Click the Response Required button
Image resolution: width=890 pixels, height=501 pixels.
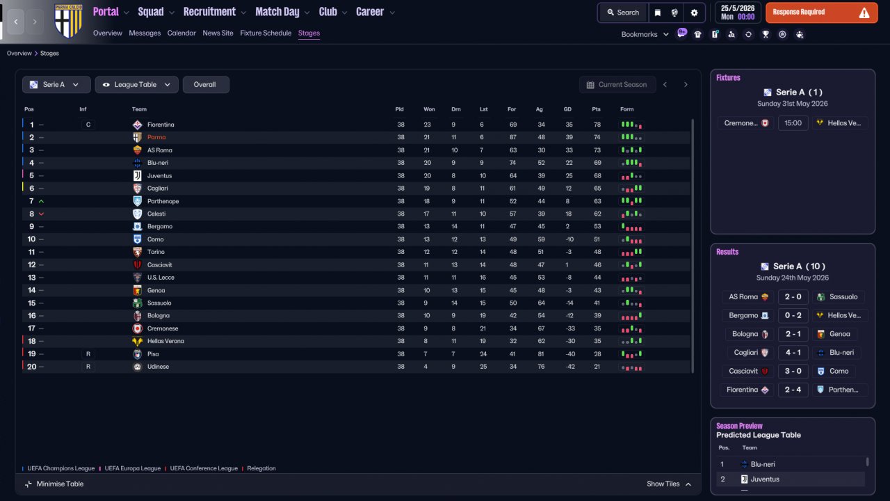click(x=821, y=13)
